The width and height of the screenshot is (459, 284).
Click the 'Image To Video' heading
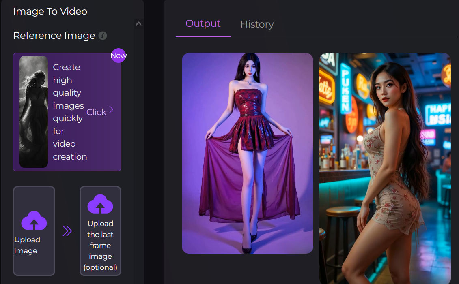[50, 11]
